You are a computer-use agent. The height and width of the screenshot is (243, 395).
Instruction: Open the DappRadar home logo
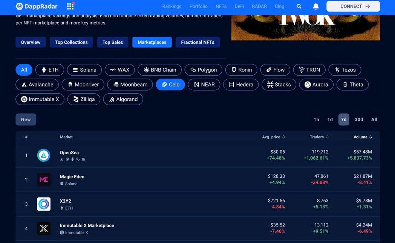37,6
